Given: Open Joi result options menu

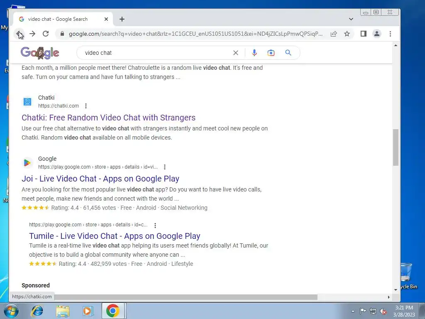Looking at the screenshot, I should point(165,167).
